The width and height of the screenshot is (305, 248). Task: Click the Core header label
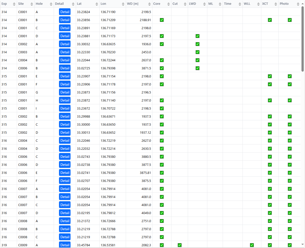click(157, 4)
